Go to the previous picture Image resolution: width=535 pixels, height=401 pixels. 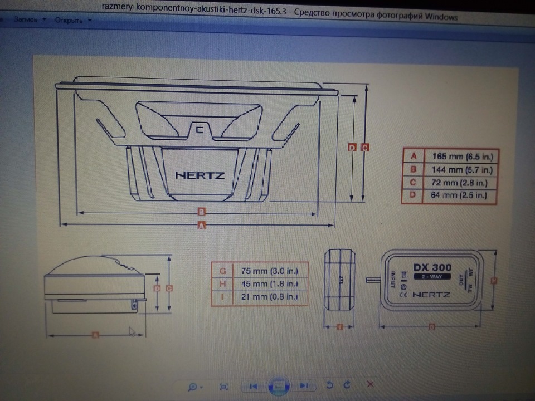254,386
